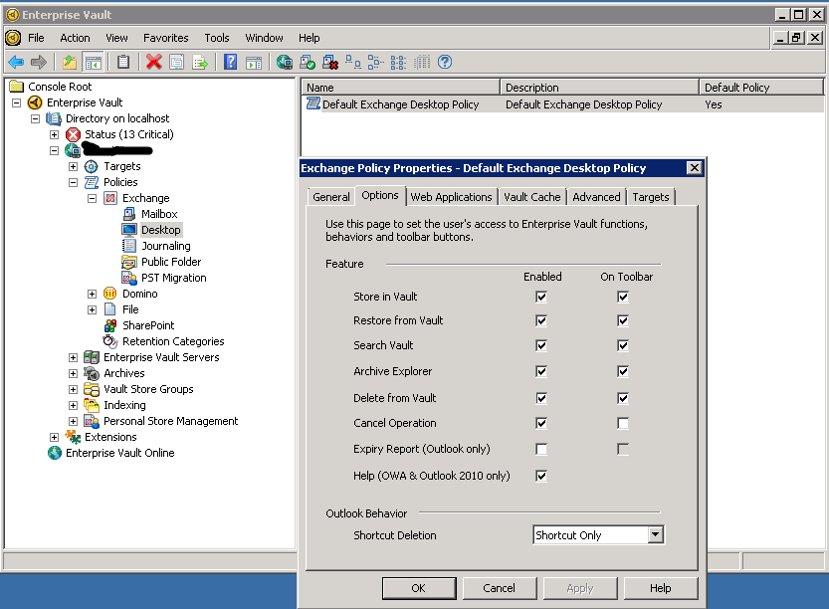
Task: Select the Large Icons view toolbar icon
Action: pyautogui.click(x=353, y=63)
